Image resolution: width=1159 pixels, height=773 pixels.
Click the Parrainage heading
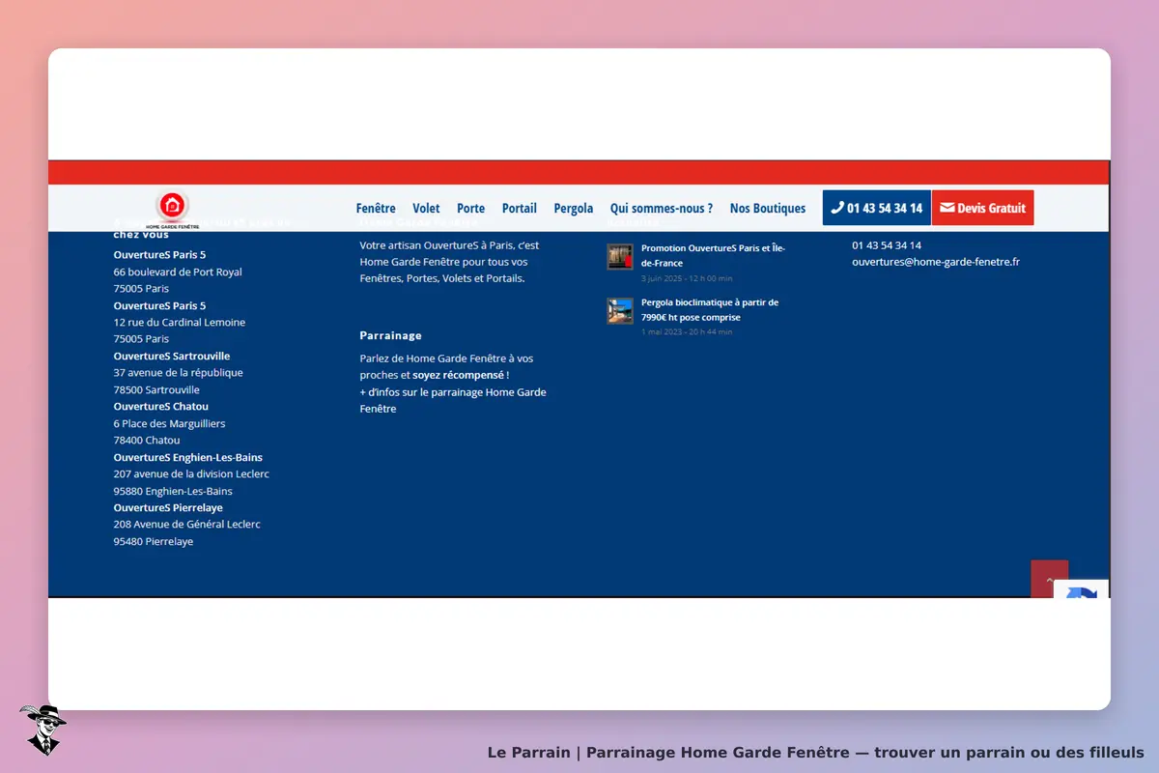pyautogui.click(x=391, y=335)
